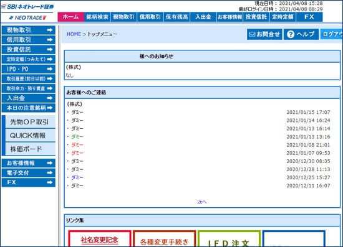Open sidebar お客様情報 menu

tap(28, 163)
